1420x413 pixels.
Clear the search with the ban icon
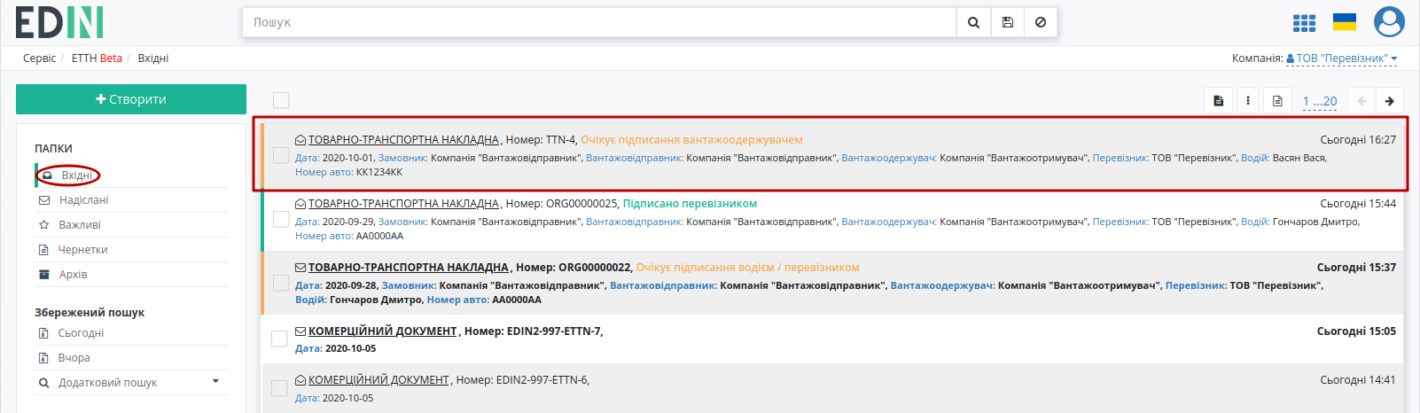[1041, 22]
